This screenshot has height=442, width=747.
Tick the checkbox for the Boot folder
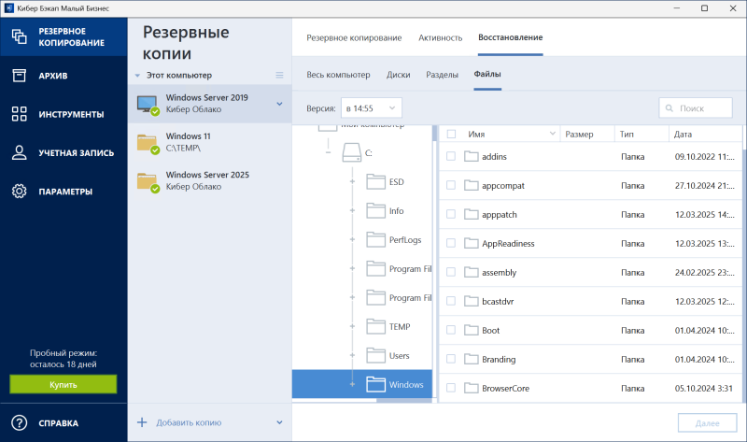[x=451, y=330]
